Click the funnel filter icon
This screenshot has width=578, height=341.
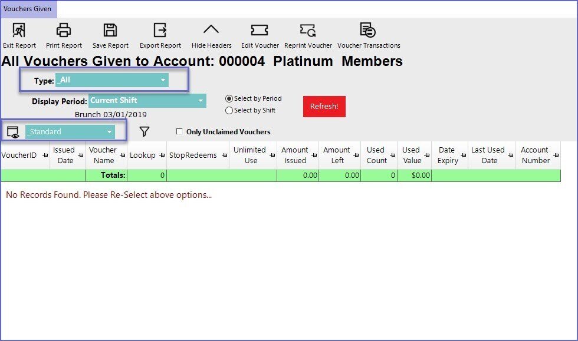pyautogui.click(x=144, y=132)
